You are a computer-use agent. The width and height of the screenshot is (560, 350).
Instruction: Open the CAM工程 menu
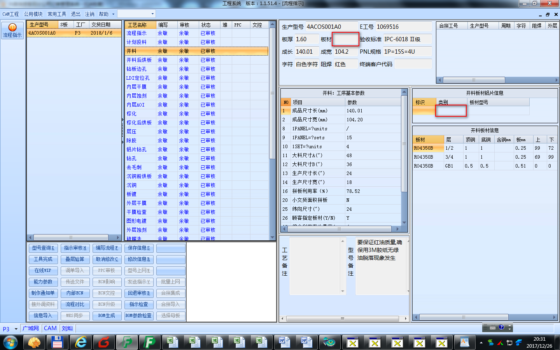tap(10, 14)
